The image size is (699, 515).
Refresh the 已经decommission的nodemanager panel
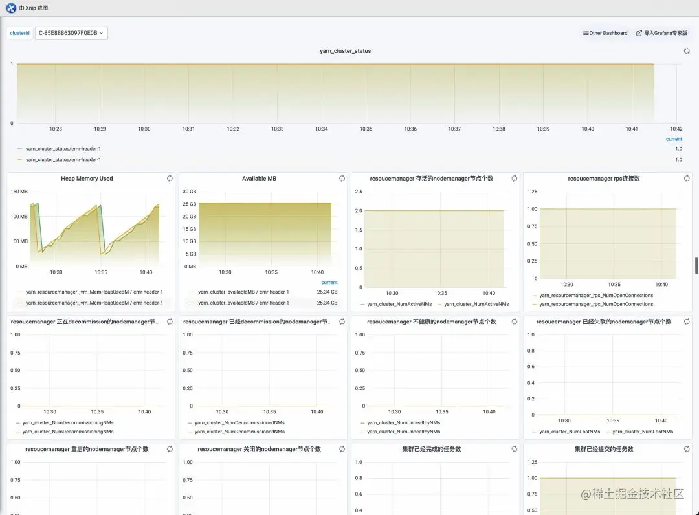[342, 322]
